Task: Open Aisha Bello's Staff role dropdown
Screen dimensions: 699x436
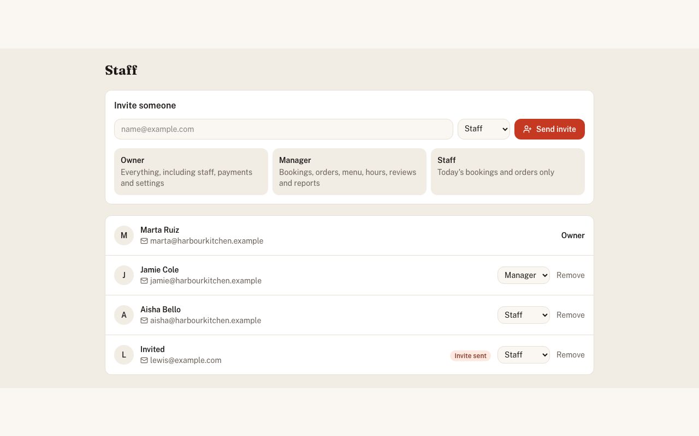Action: (524, 315)
